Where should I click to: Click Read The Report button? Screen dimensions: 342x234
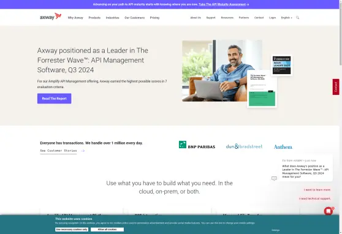pyautogui.click(x=55, y=99)
